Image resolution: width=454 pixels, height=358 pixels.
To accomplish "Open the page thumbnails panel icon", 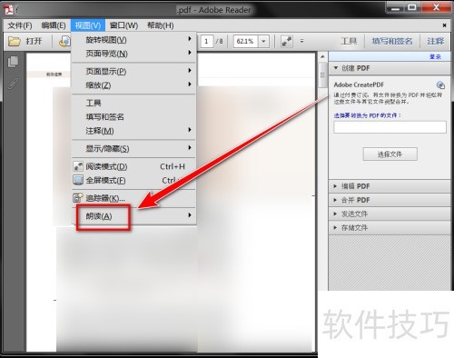I will pyautogui.click(x=13, y=62).
